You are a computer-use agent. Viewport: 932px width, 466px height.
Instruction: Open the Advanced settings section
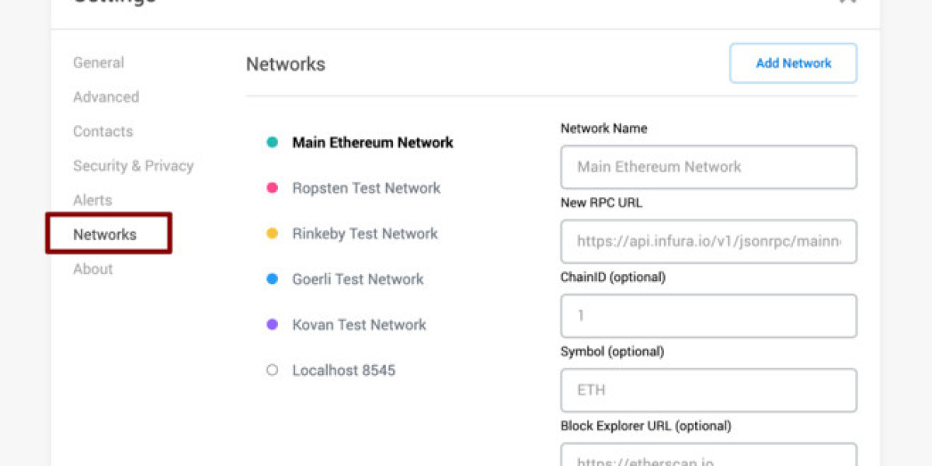[x=106, y=96]
